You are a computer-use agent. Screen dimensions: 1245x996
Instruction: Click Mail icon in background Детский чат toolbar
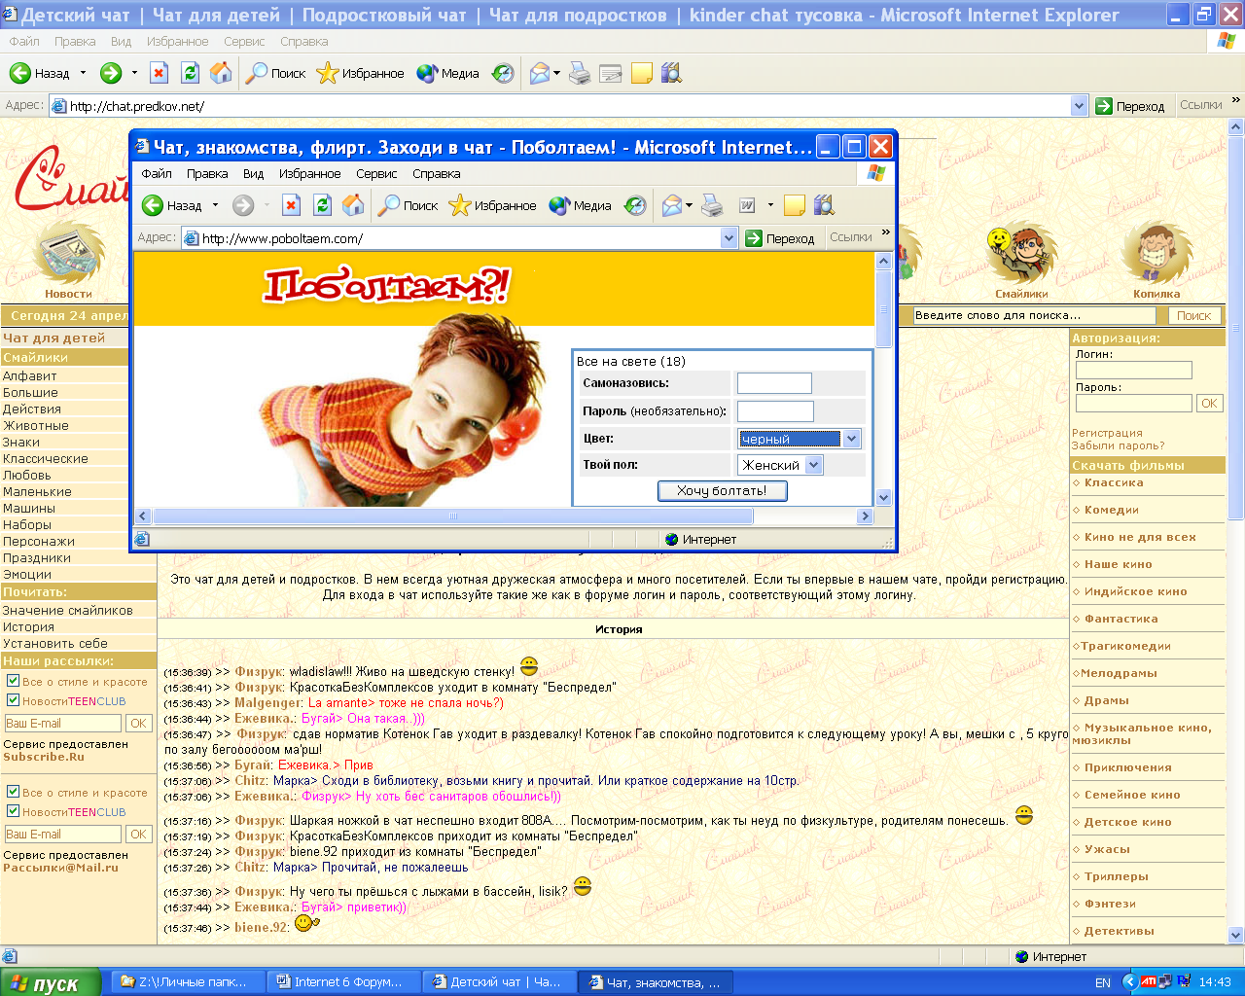(539, 73)
